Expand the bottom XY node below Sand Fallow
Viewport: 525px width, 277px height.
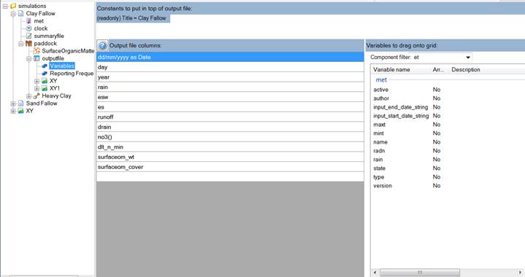tap(13, 111)
